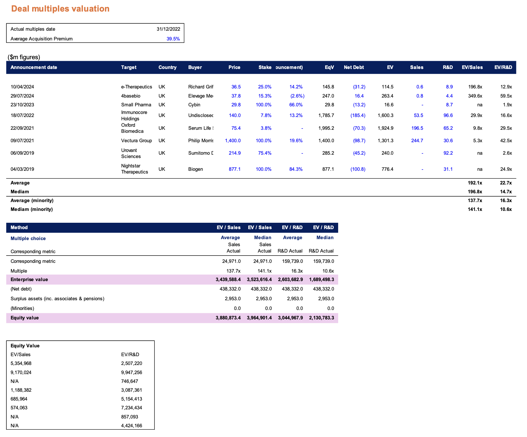Click the "Equity Value" summary box heading

[x=25, y=346]
